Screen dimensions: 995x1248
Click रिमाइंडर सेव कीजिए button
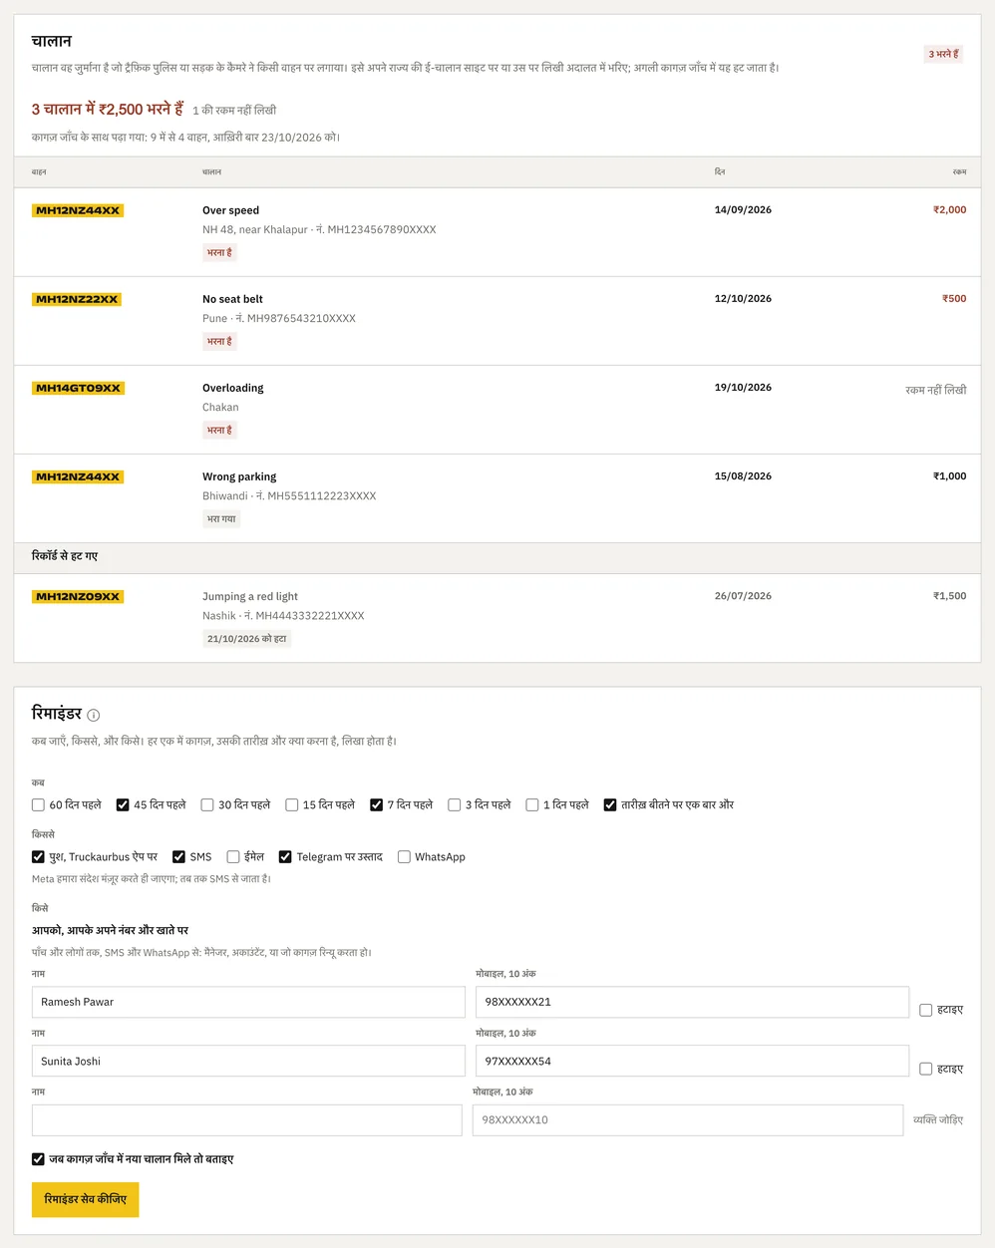tap(86, 1199)
